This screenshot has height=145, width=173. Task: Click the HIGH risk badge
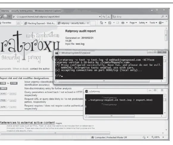click(x=14, y=83)
